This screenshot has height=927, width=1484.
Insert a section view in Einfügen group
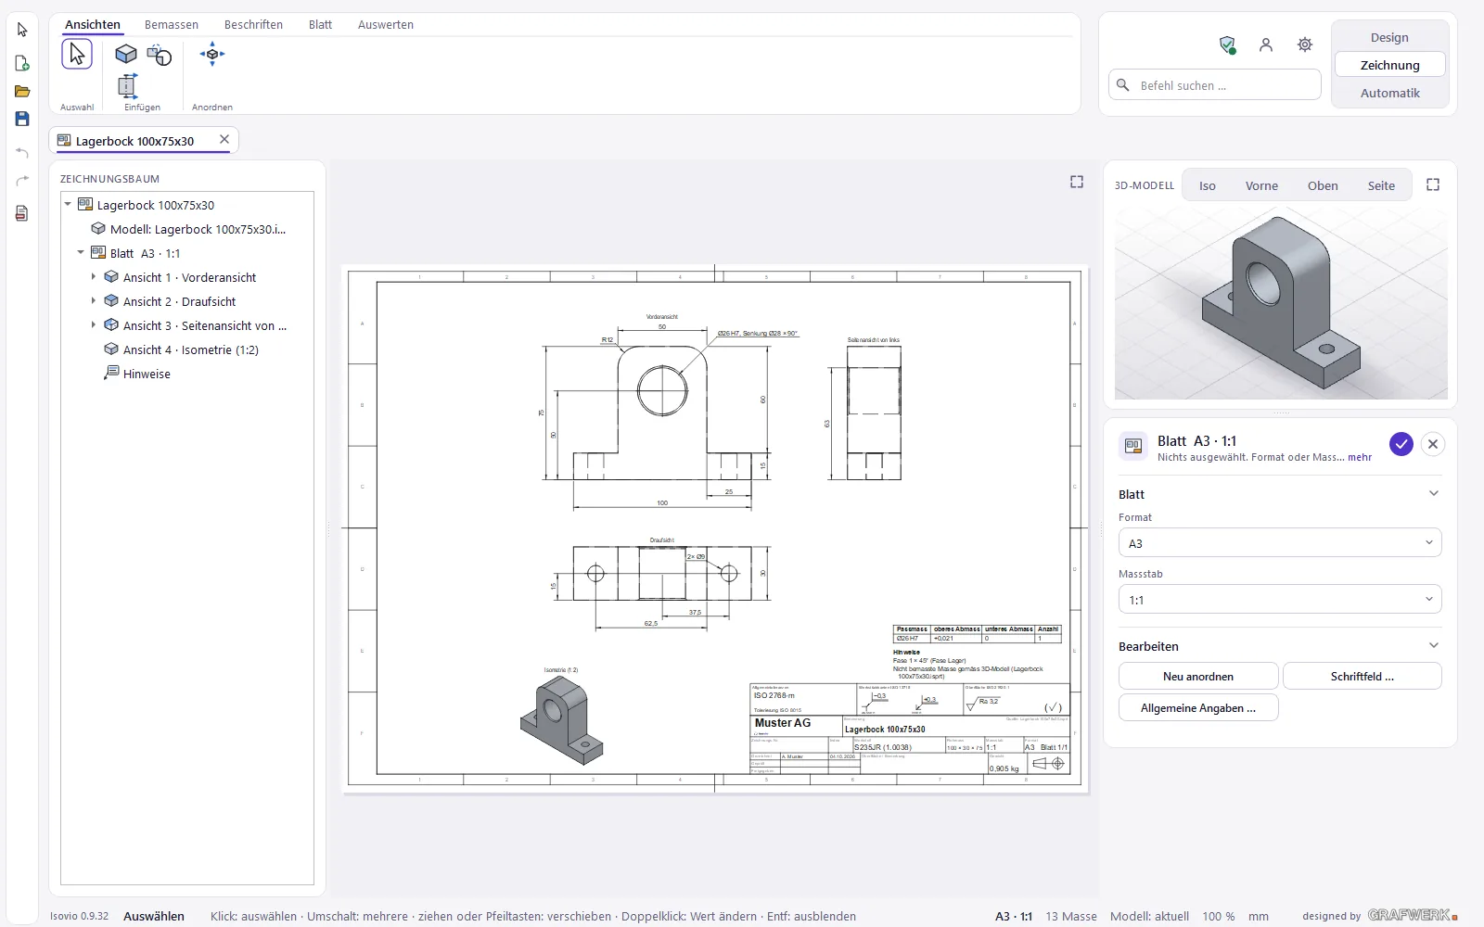pos(127,86)
